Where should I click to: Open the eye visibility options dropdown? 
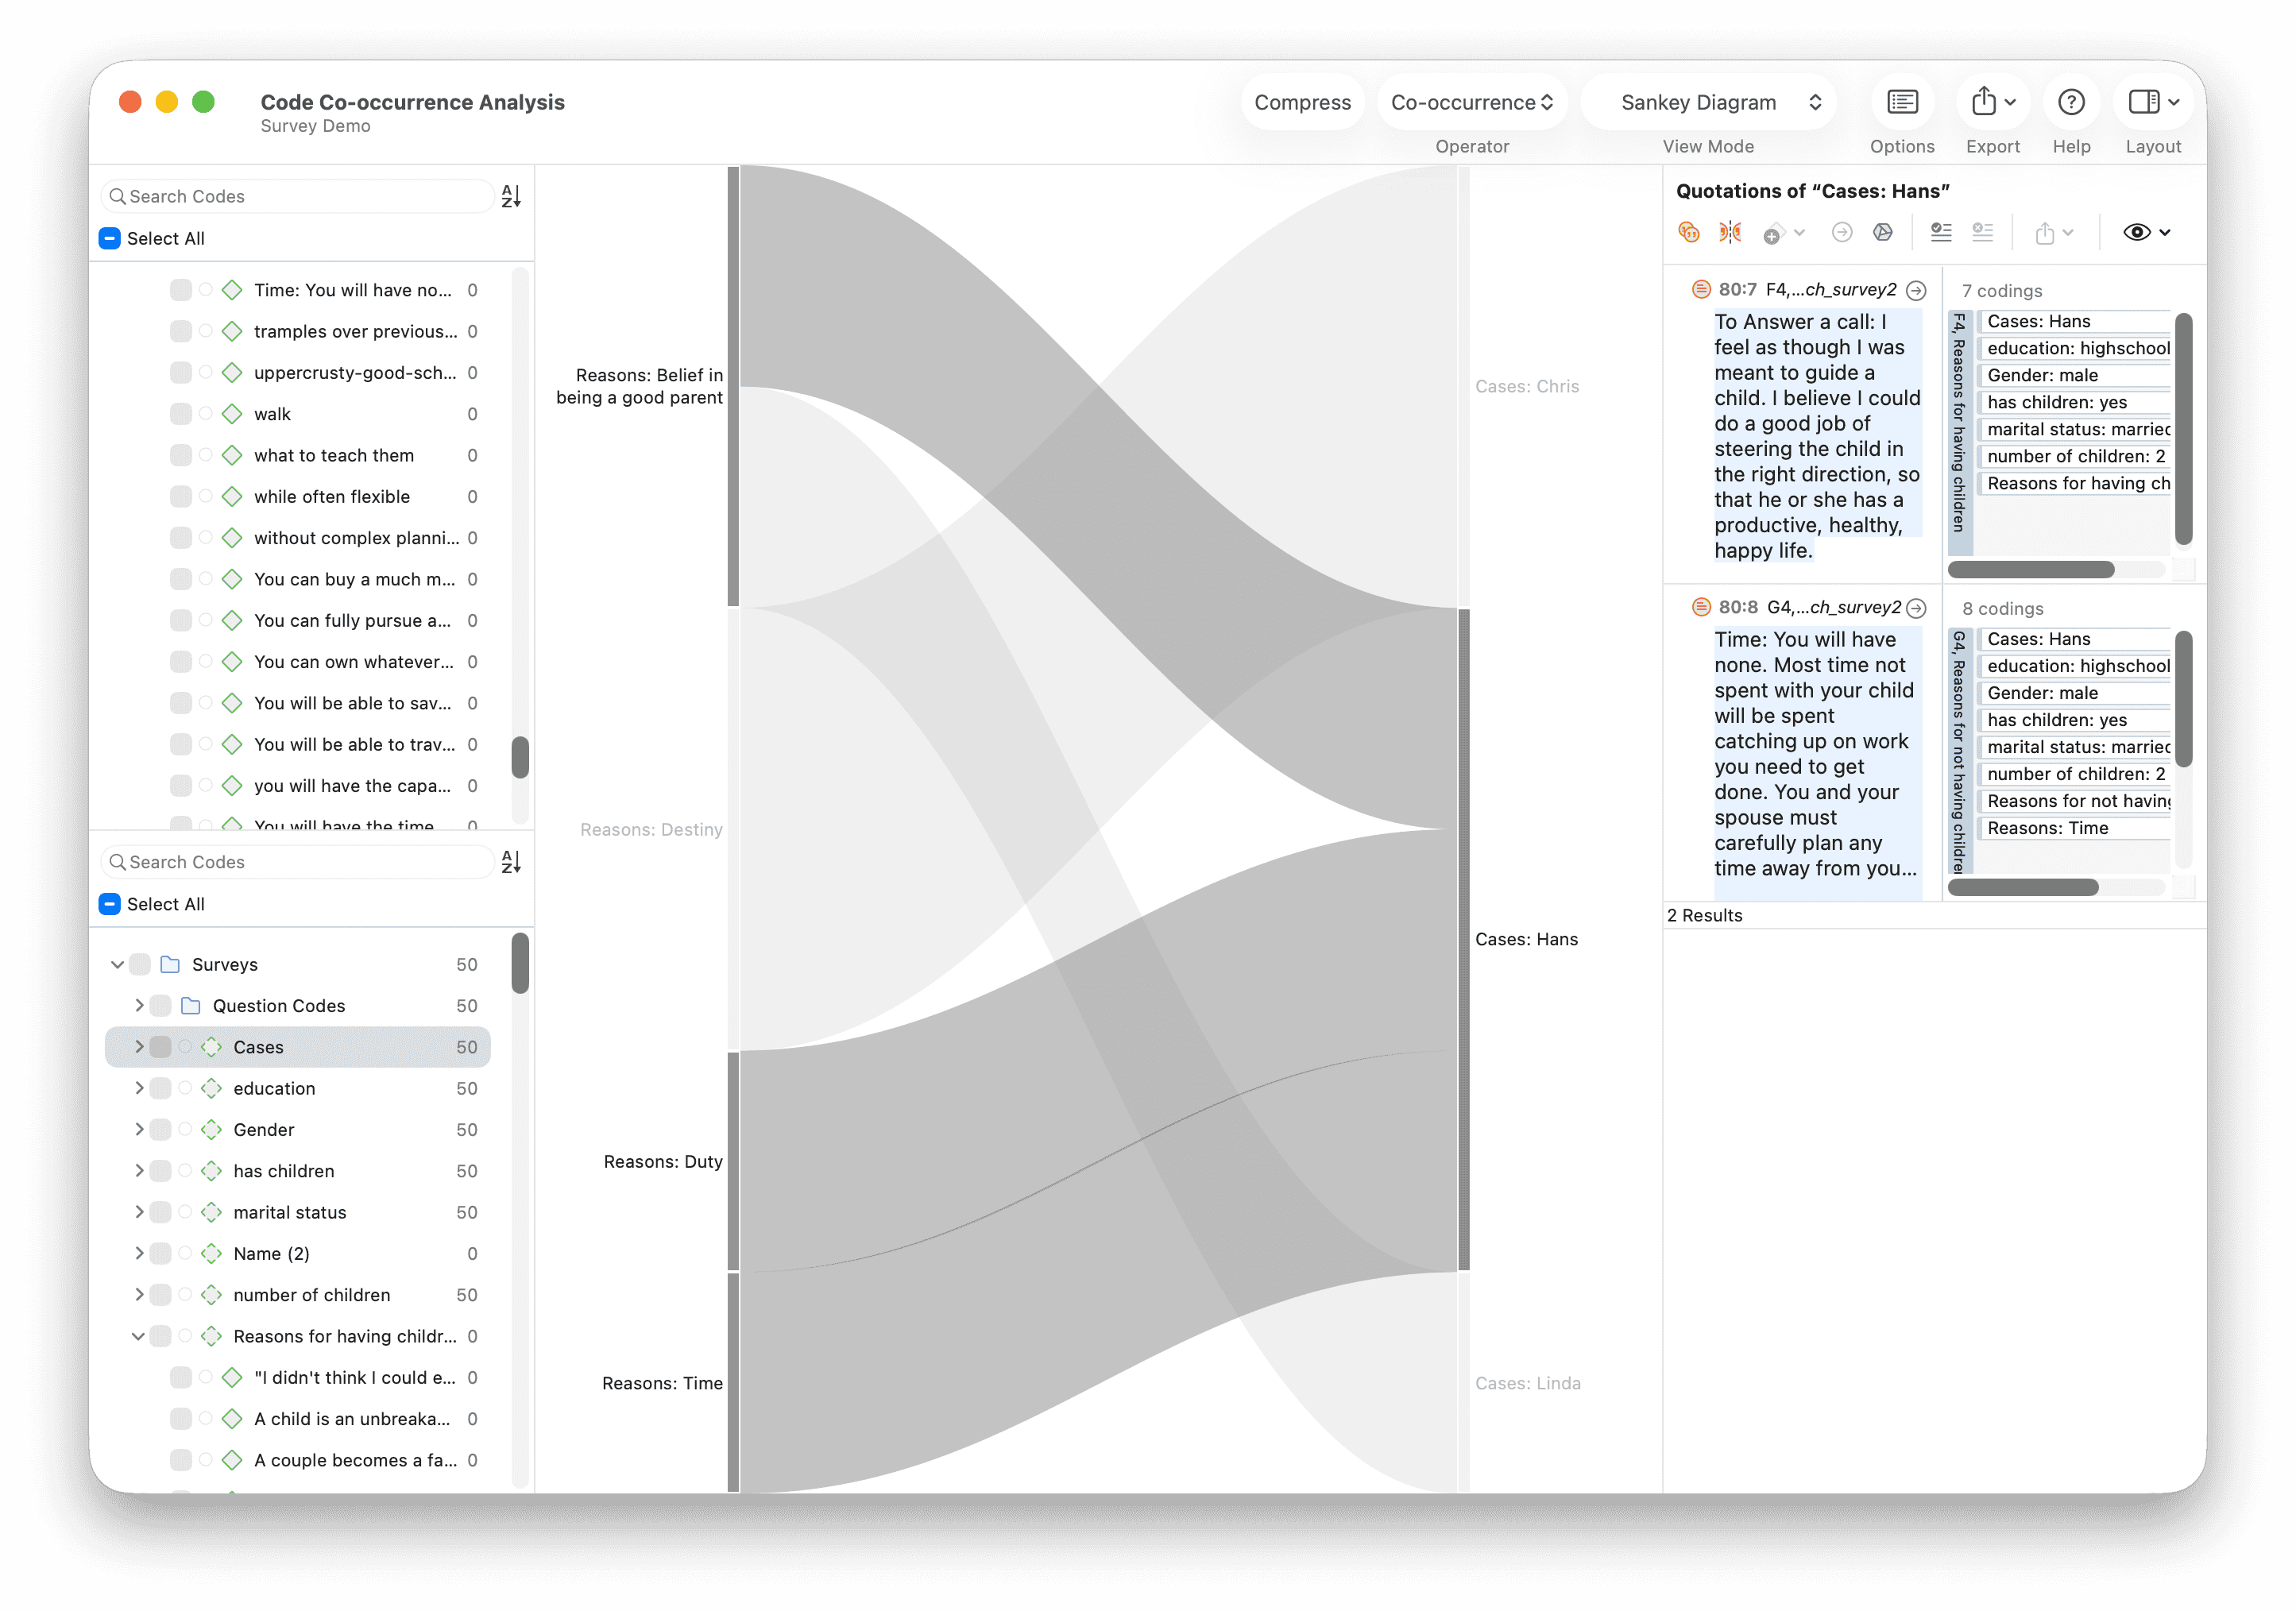(2147, 233)
